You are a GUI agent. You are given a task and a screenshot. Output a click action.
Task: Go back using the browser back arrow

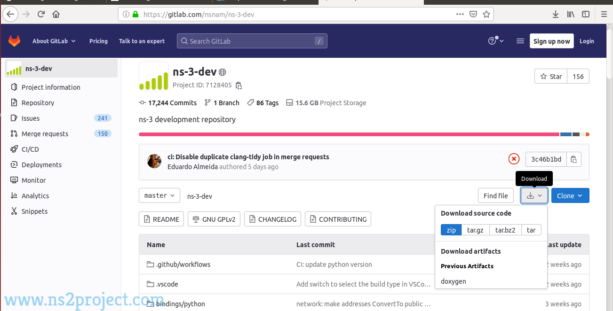10,14
